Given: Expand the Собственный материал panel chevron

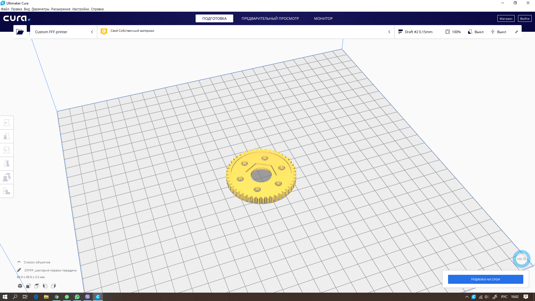Looking at the screenshot, I should coord(389,32).
